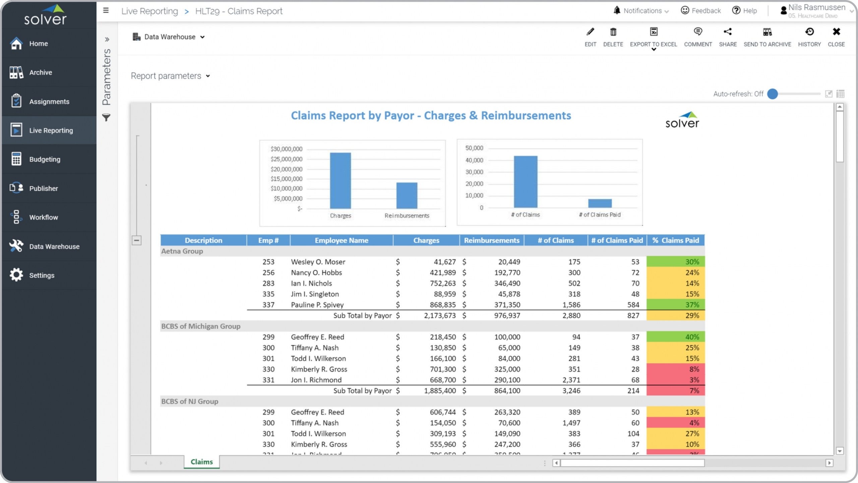Select the Claims sheet tab

point(201,462)
